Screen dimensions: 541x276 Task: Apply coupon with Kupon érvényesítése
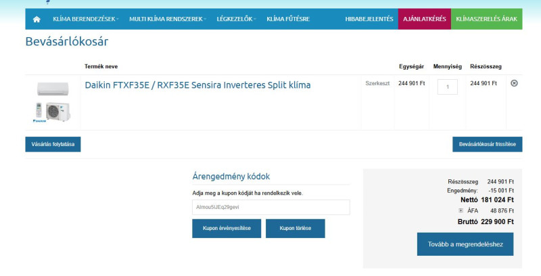click(x=227, y=229)
